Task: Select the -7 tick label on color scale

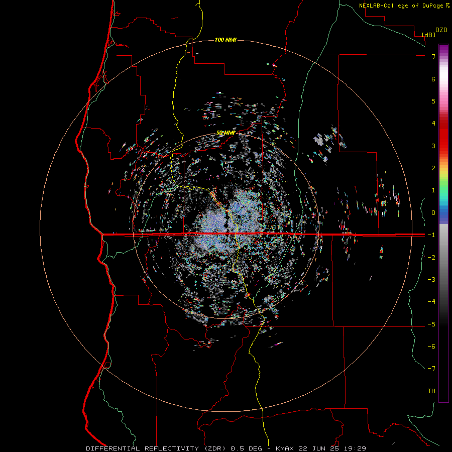Action: (x=431, y=369)
